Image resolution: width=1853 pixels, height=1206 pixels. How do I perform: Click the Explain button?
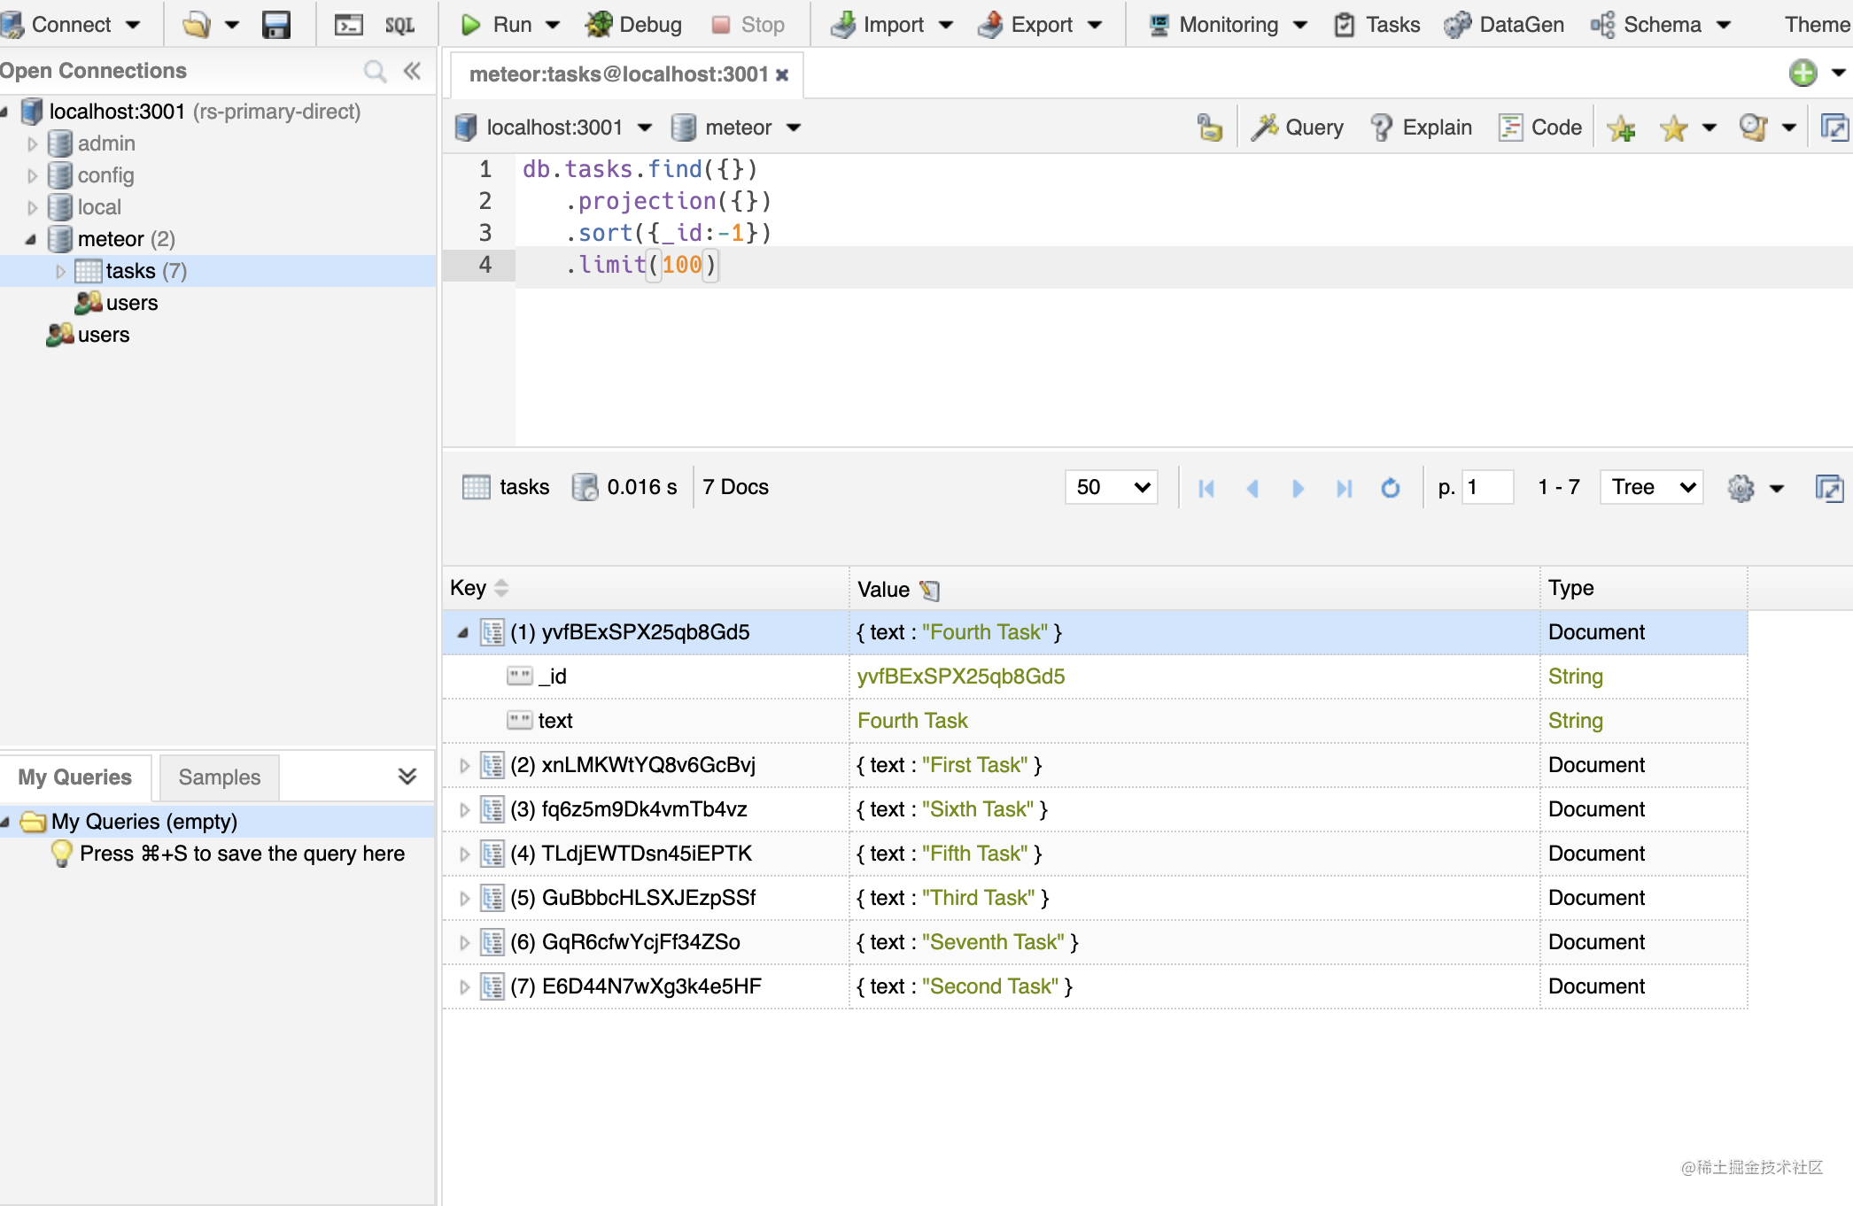click(1422, 128)
